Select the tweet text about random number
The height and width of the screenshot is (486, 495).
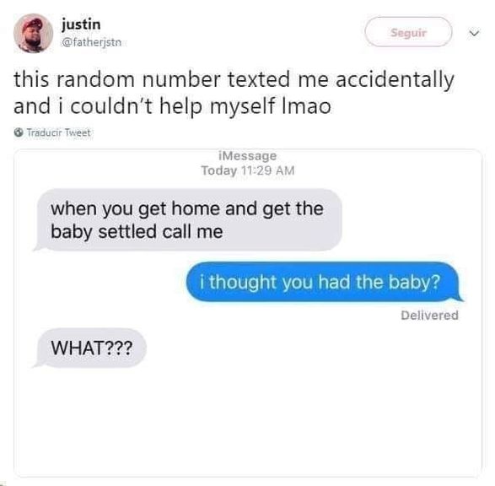(x=234, y=93)
